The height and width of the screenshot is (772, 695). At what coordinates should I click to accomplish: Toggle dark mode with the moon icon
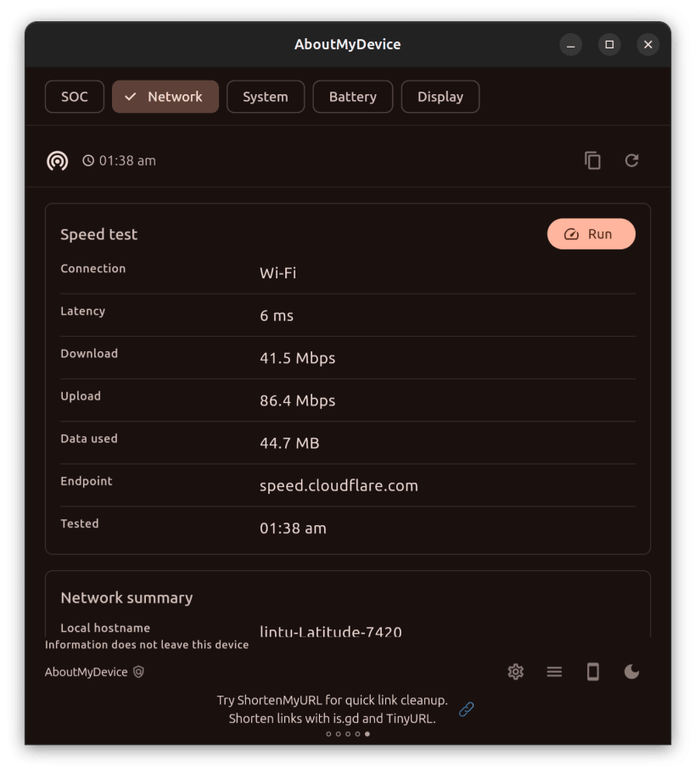pyautogui.click(x=631, y=672)
